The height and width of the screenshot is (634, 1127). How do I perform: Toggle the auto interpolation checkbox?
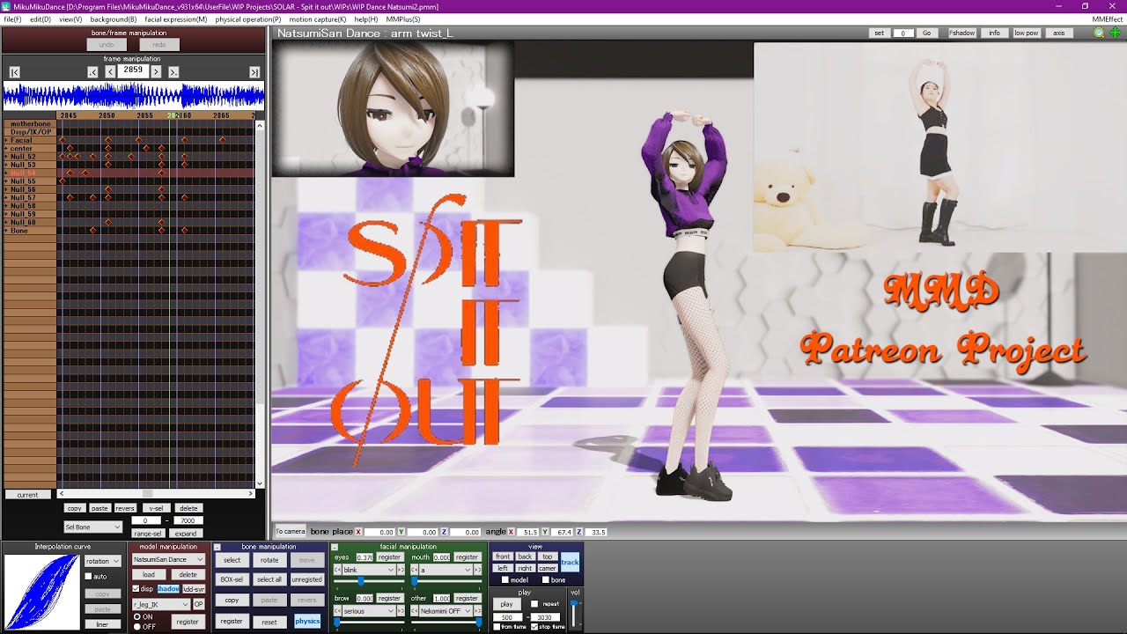click(88, 577)
